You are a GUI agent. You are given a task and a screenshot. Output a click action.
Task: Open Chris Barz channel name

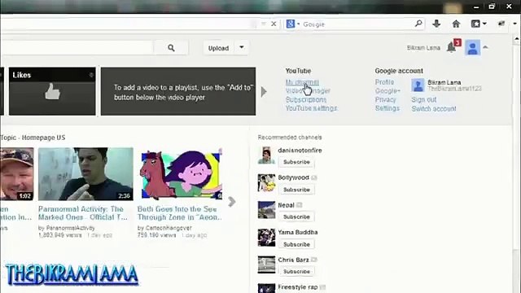point(293,260)
